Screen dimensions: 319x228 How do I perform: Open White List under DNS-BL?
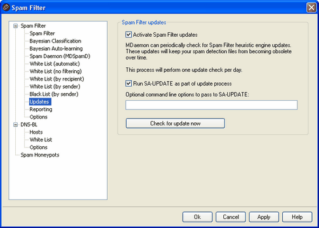pyautogui.click(x=41, y=140)
